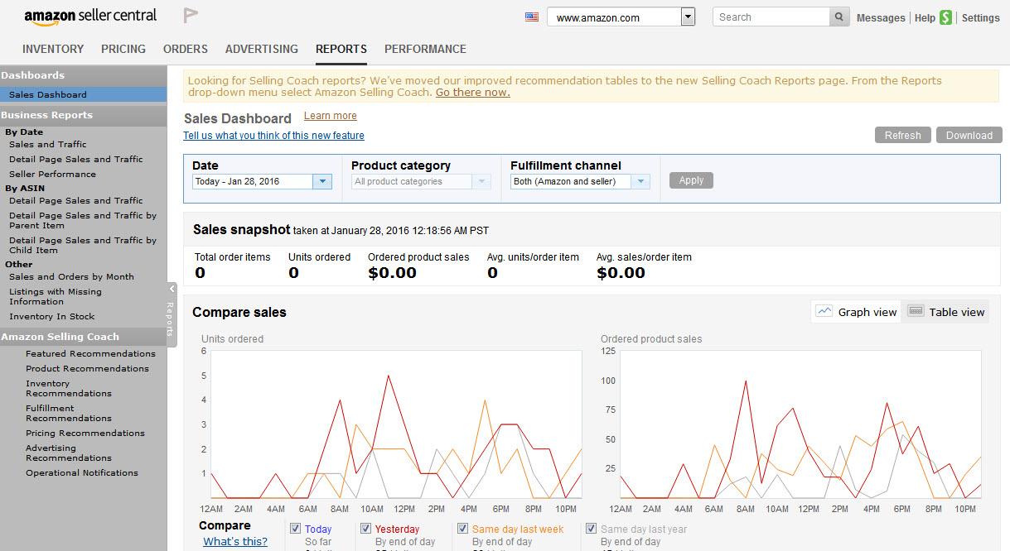The height and width of the screenshot is (551, 1010).
Task: Switch to the PERFORMANCE tab
Action: (x=425, y=49)
